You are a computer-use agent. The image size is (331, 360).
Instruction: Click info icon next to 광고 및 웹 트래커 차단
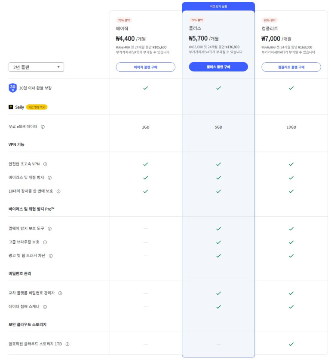click(50, 256)
